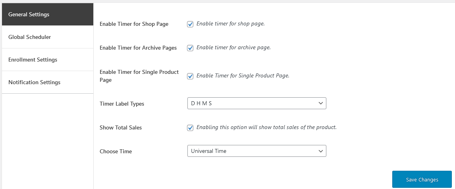
Task: Switch to Global Scheduler tab
Action: coord(47,37)
